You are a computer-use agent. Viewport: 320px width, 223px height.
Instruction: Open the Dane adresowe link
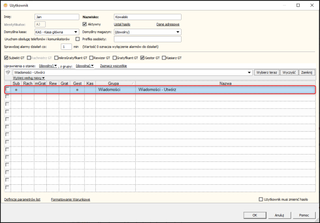coord(168,24)
